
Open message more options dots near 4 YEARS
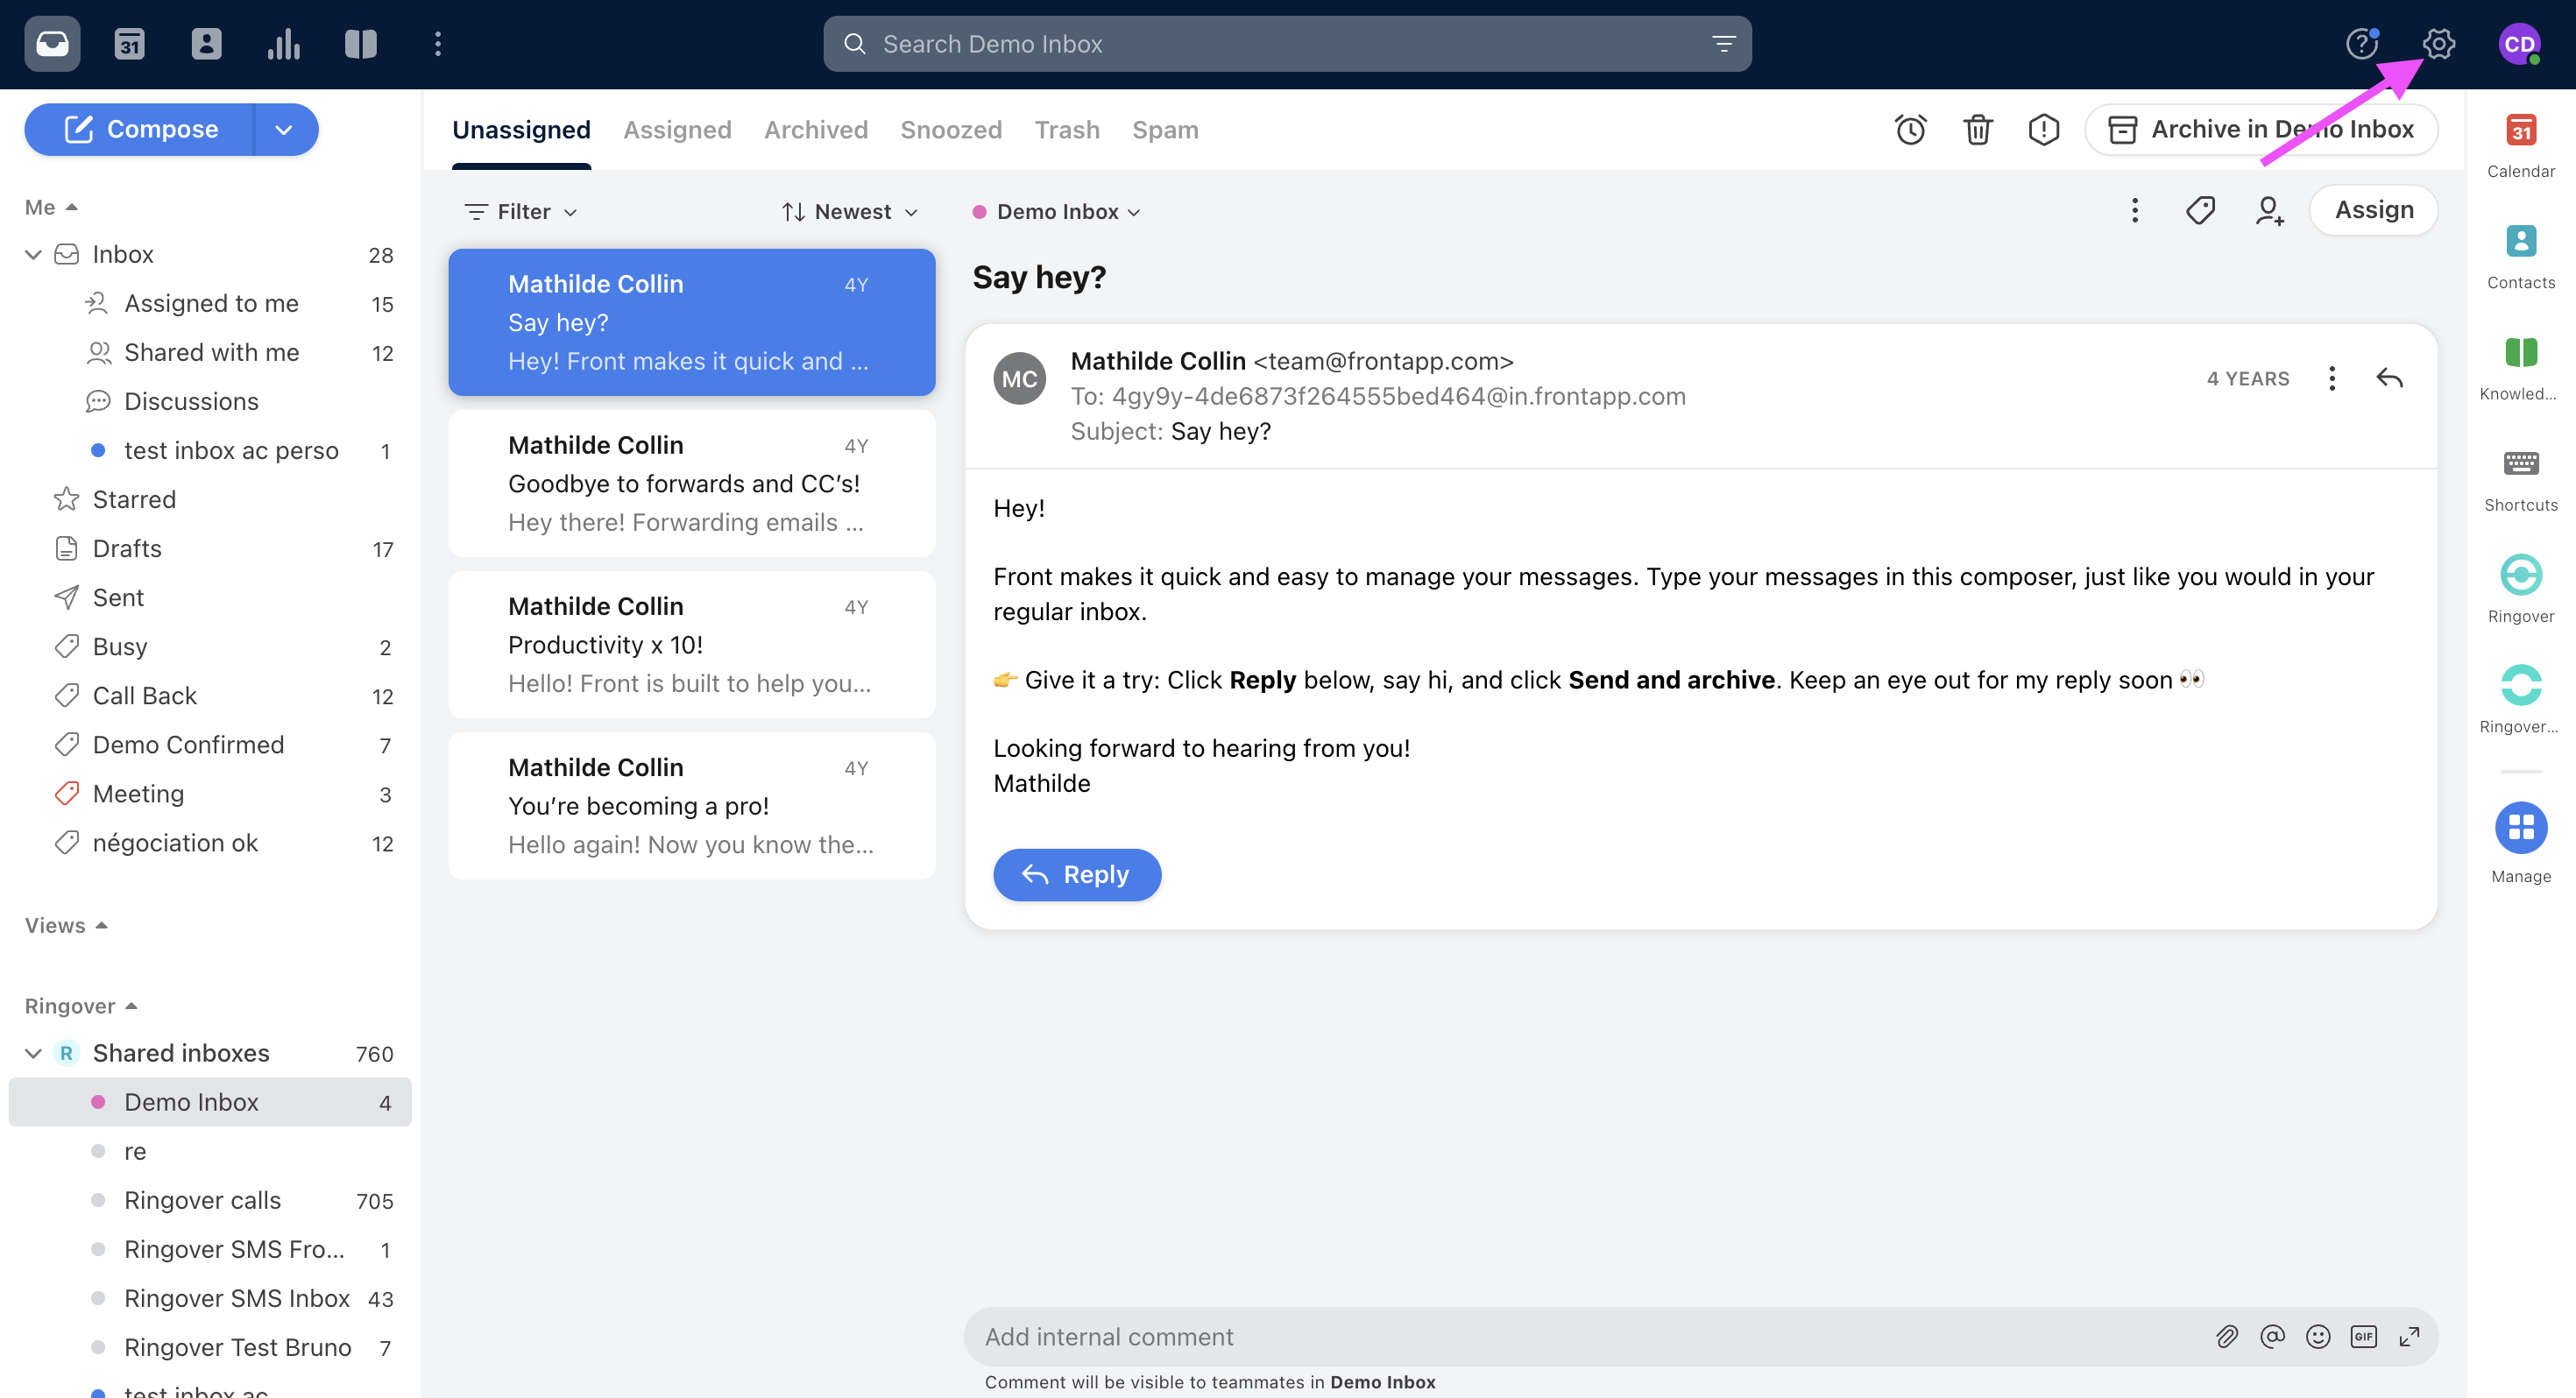point(2331,378)
